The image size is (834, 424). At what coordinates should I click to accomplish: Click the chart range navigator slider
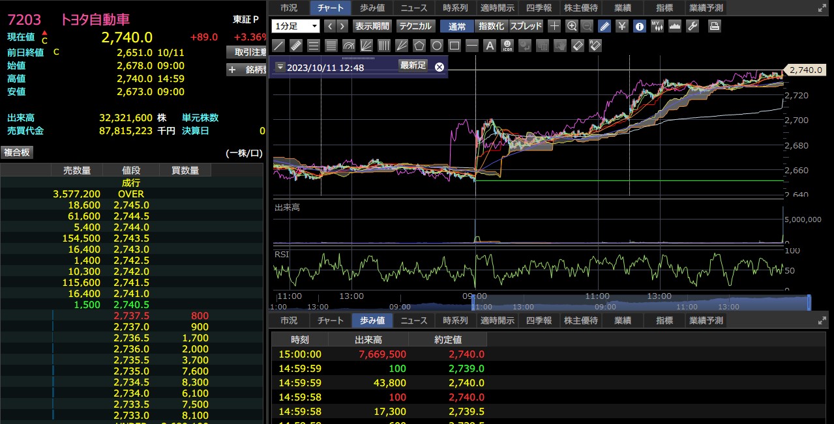point(642,303)
